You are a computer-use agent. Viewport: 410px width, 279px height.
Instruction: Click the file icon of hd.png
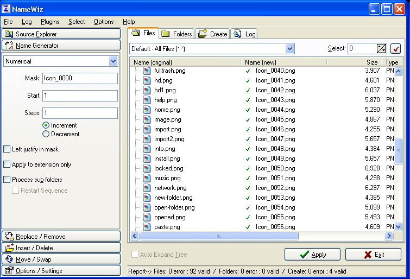pyautogui.click(x=147, y=80)
